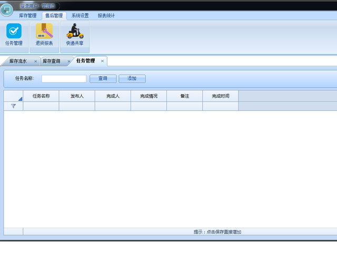Click the 任务名称 text input field
Viewport: 337px width, 254px height.
coord(64,79)
